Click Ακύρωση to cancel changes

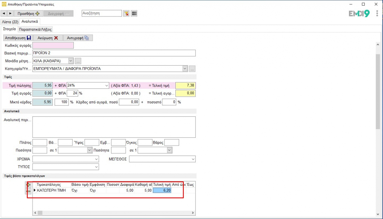(x=48, y=38)
